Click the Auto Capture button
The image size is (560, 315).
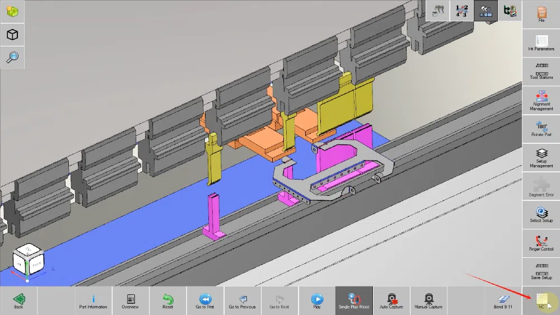click(x=391, y=301)
